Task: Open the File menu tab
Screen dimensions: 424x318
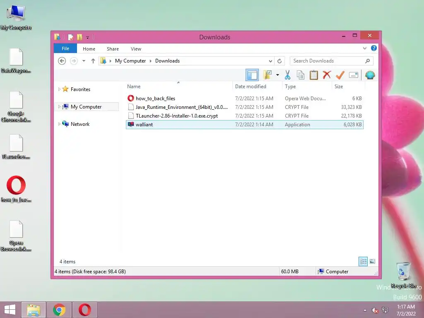Action: coord(65,48)
